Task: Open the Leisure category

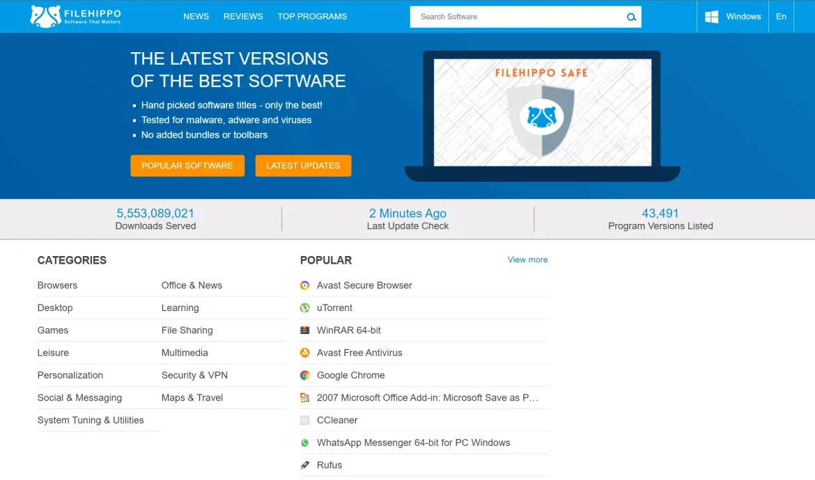Action: pyautogui.click(x=53, y=353)
